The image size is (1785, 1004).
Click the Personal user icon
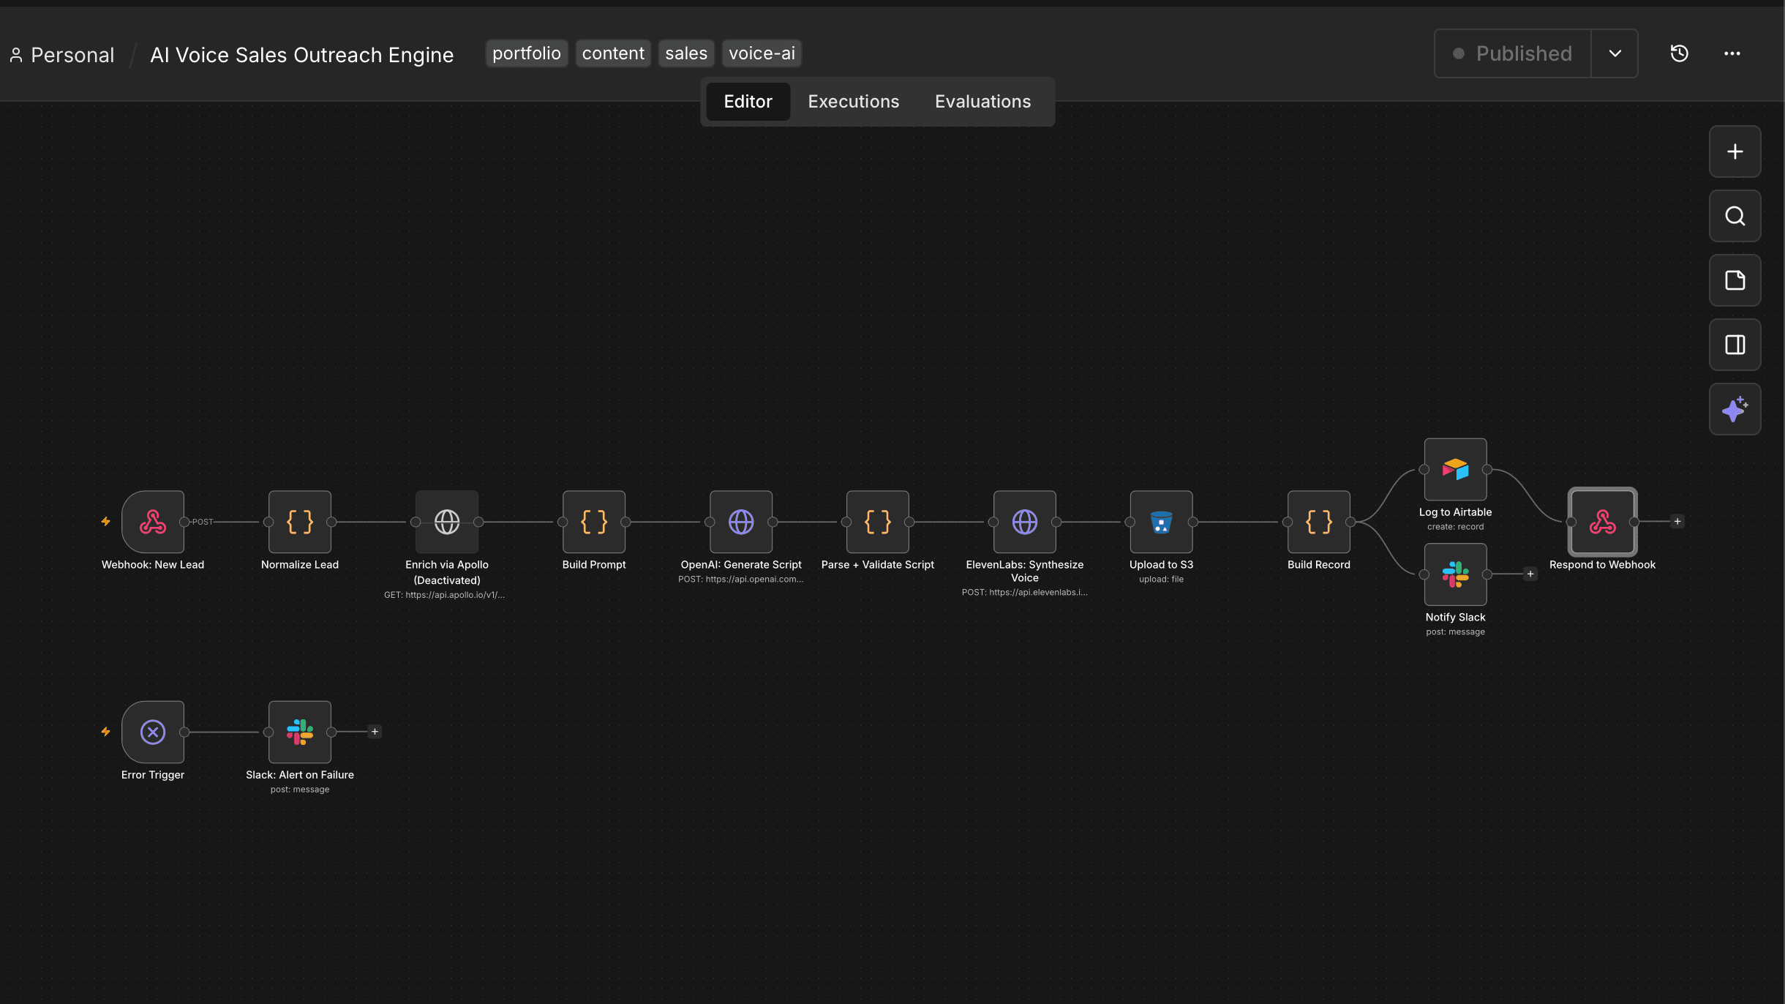(16, 55)
